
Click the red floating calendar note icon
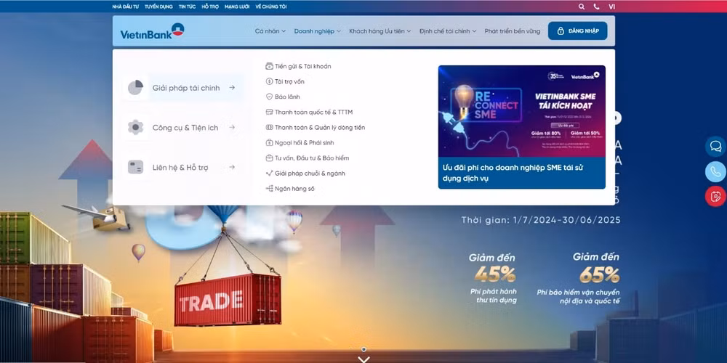[x=715, y=196]
